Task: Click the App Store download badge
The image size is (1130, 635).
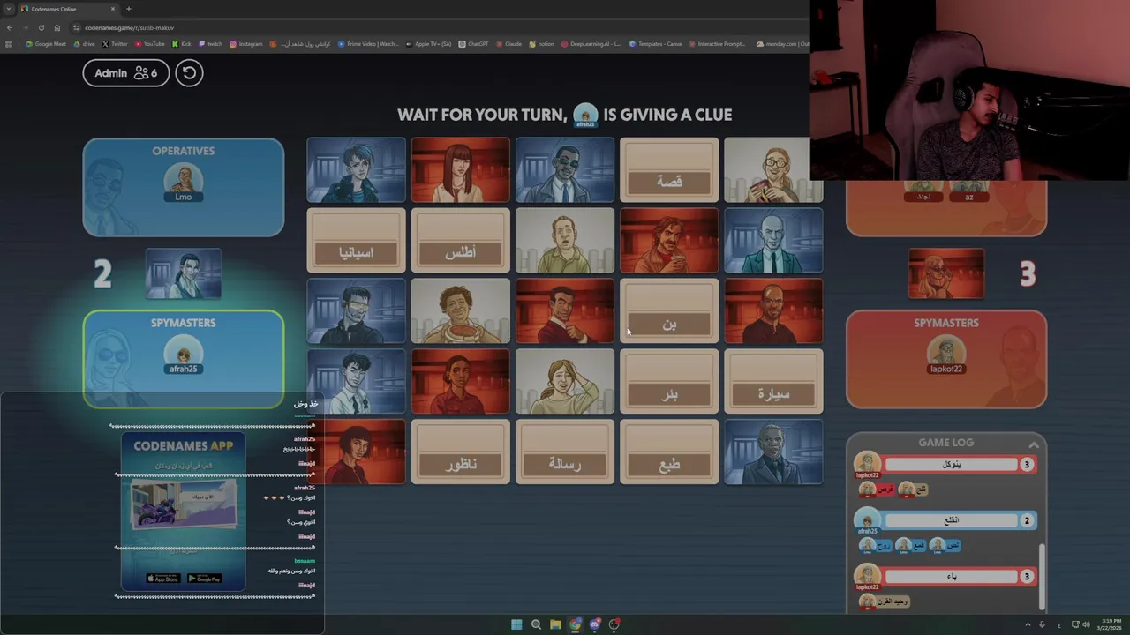Action: tap(162, 579)
